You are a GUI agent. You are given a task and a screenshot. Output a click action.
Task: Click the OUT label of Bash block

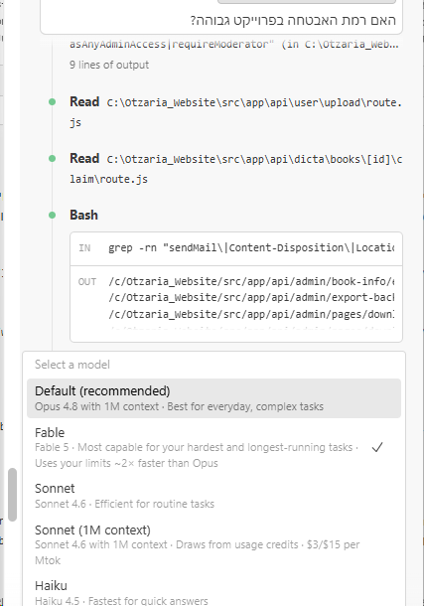tap(87, 282)
